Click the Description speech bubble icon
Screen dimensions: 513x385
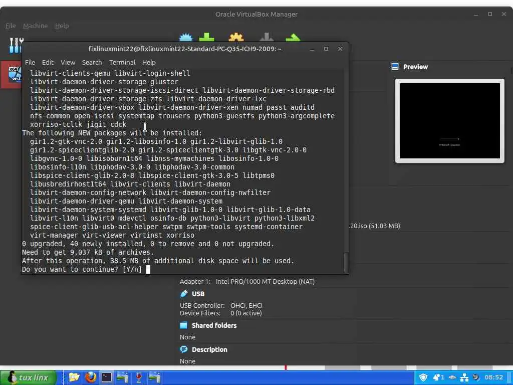tap(184, 349)
